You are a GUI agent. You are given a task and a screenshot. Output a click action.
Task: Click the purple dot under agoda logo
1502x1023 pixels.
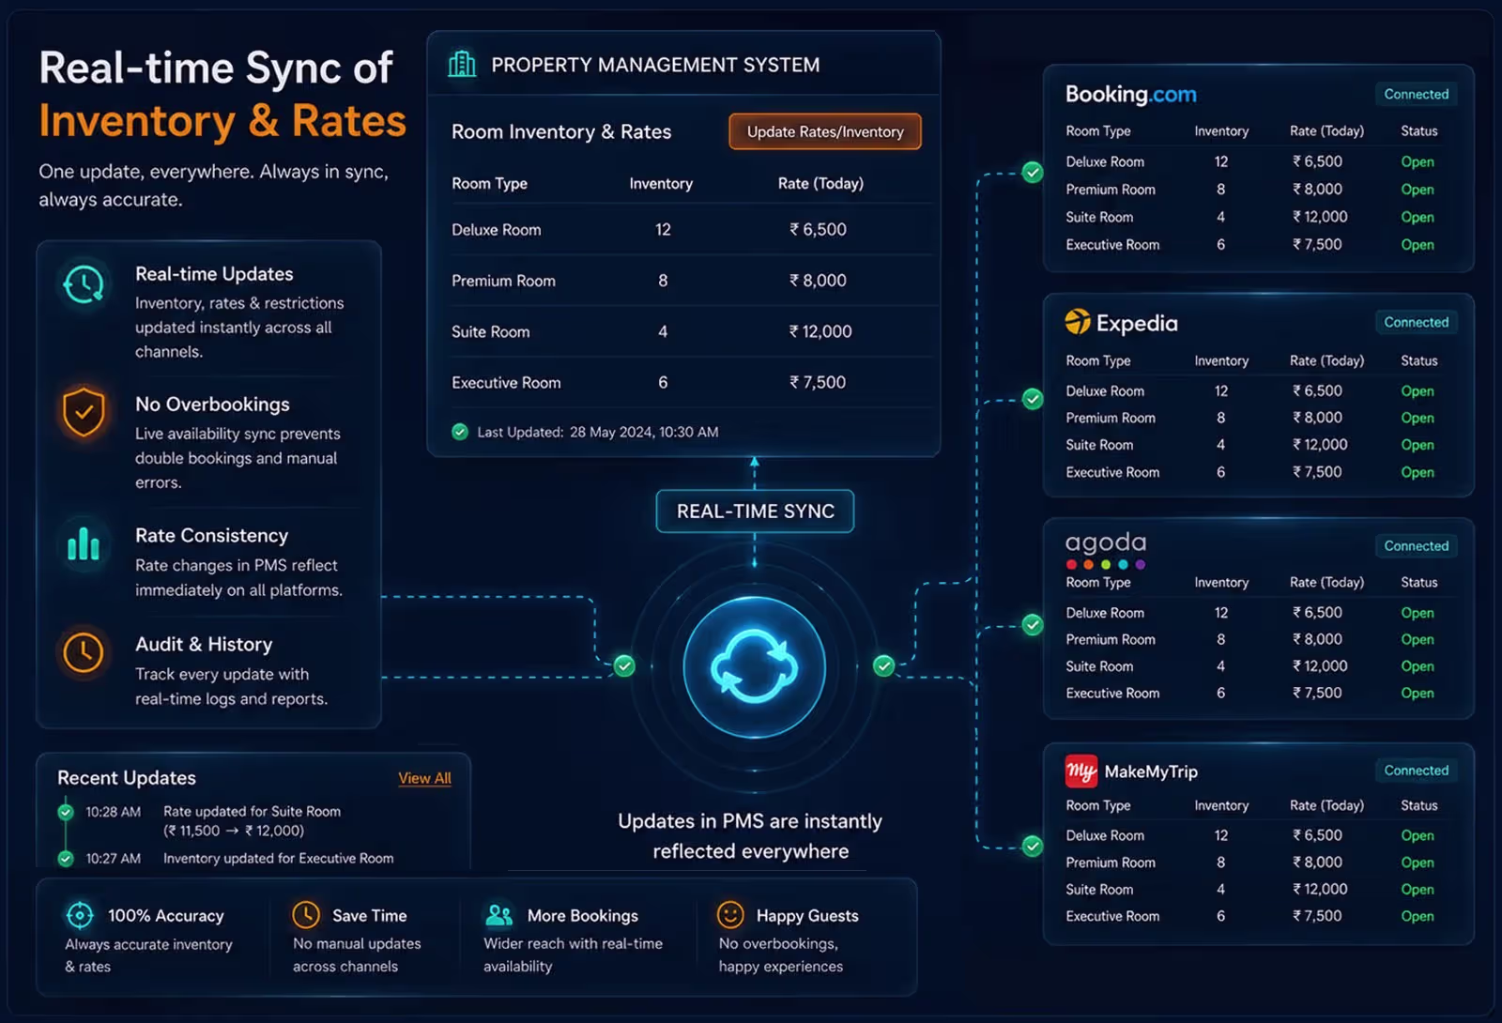pyautogui.click(x=1140, y=564)
